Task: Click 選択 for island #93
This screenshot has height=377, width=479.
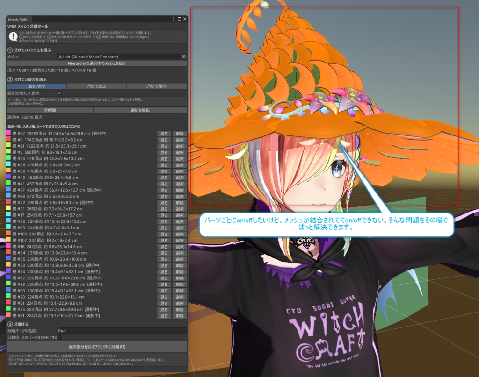Action: (x=180, y=228)
